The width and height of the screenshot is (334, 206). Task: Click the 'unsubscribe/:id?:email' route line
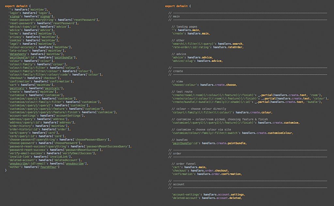point(48,163)
